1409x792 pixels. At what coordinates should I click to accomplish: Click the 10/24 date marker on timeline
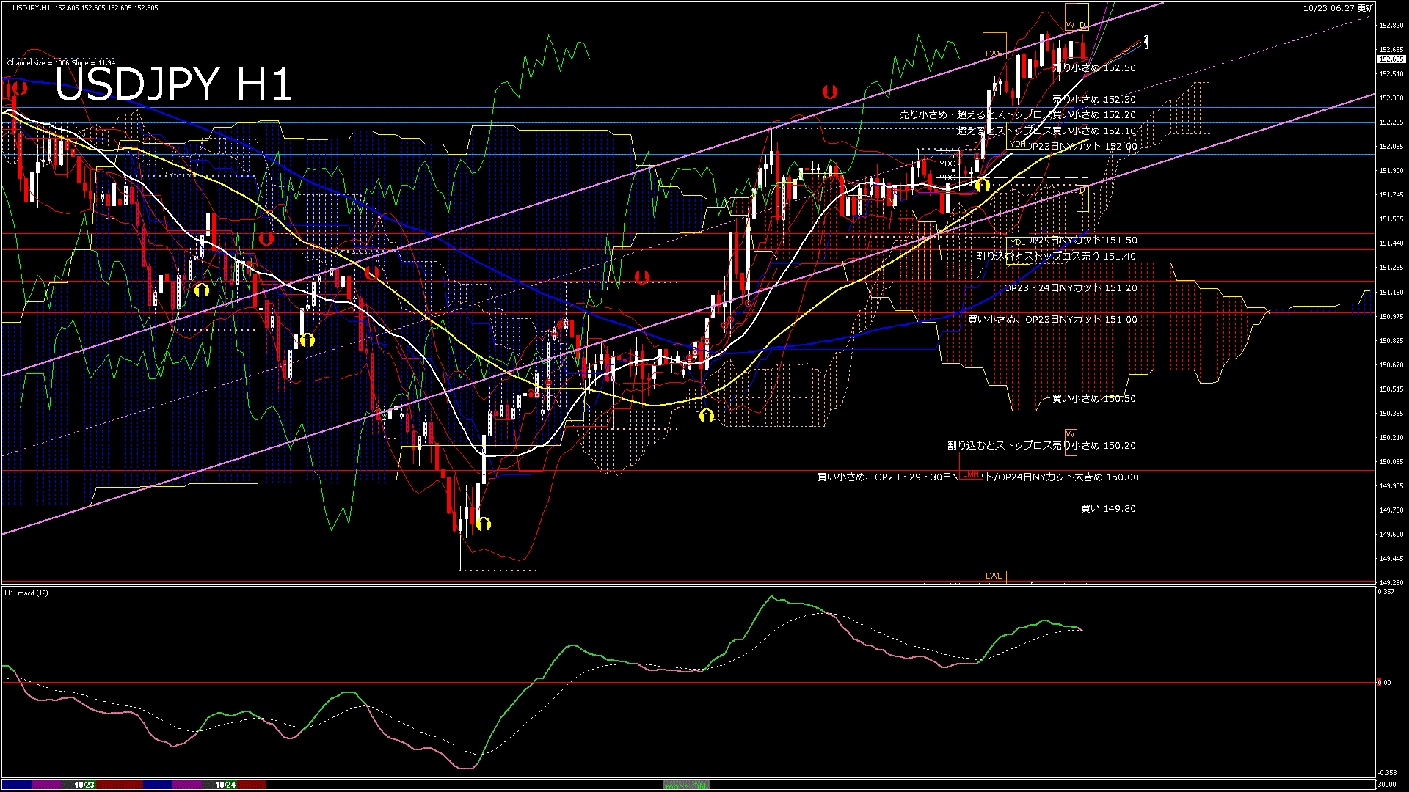225,785
